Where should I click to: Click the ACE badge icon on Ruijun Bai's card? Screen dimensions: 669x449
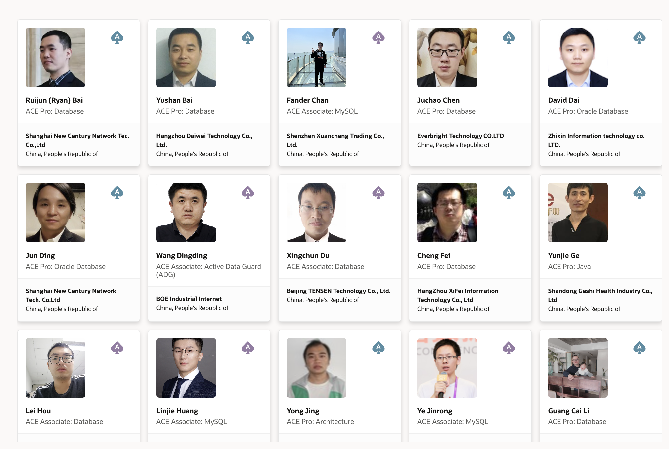tap(117, 37)
